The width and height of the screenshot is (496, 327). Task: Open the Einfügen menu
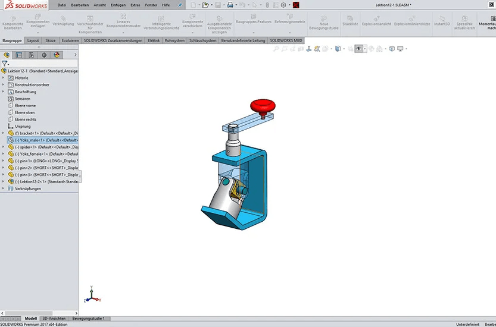118,5
